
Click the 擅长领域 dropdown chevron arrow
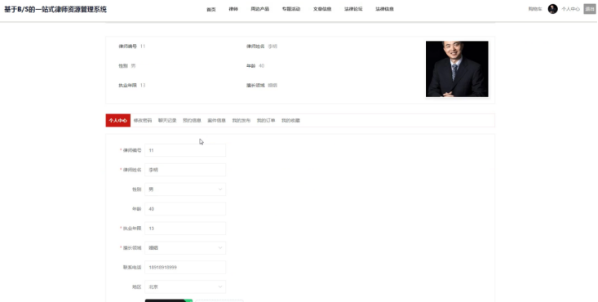pos(220,248)
